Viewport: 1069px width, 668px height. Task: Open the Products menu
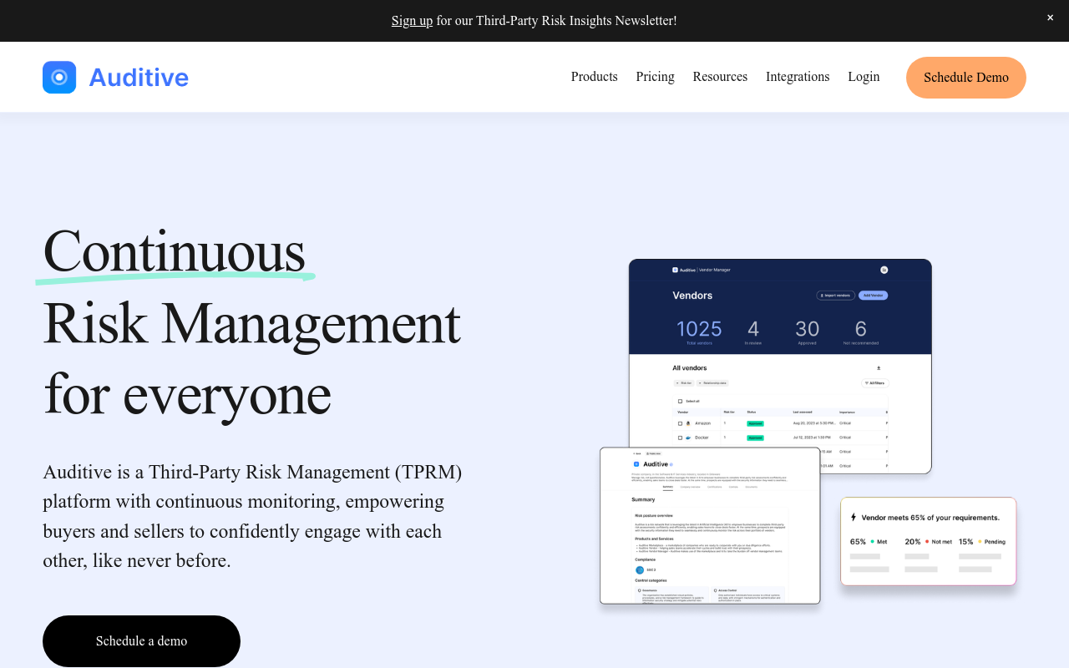[x=594, y=77]
